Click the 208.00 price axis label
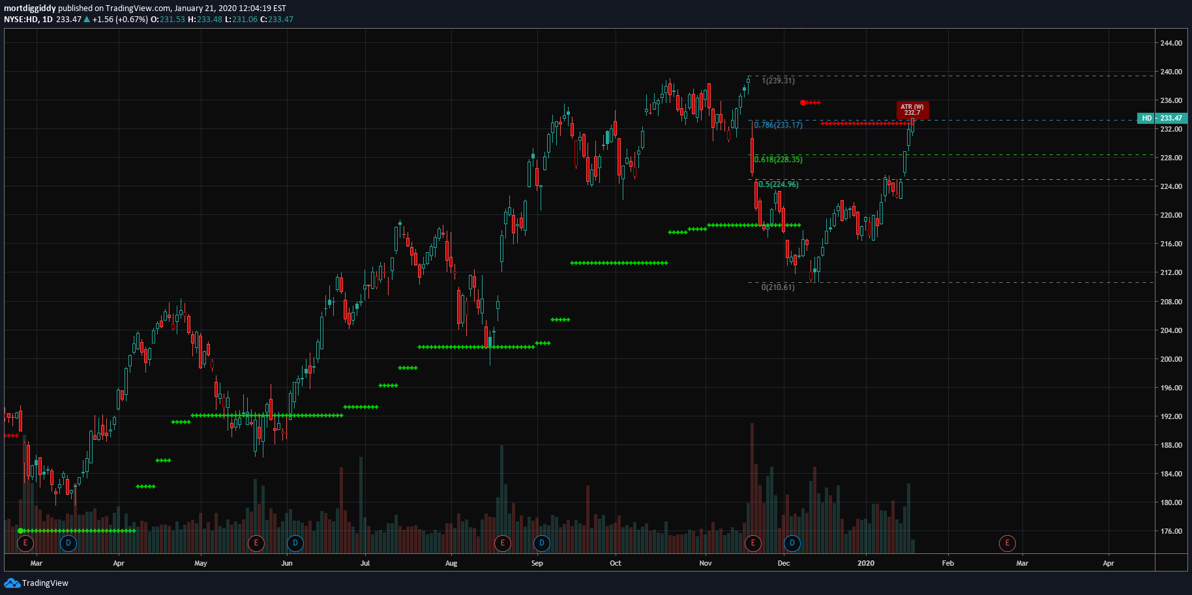Viewport: 1192px width, 595px height. (x=1171, y=302)
